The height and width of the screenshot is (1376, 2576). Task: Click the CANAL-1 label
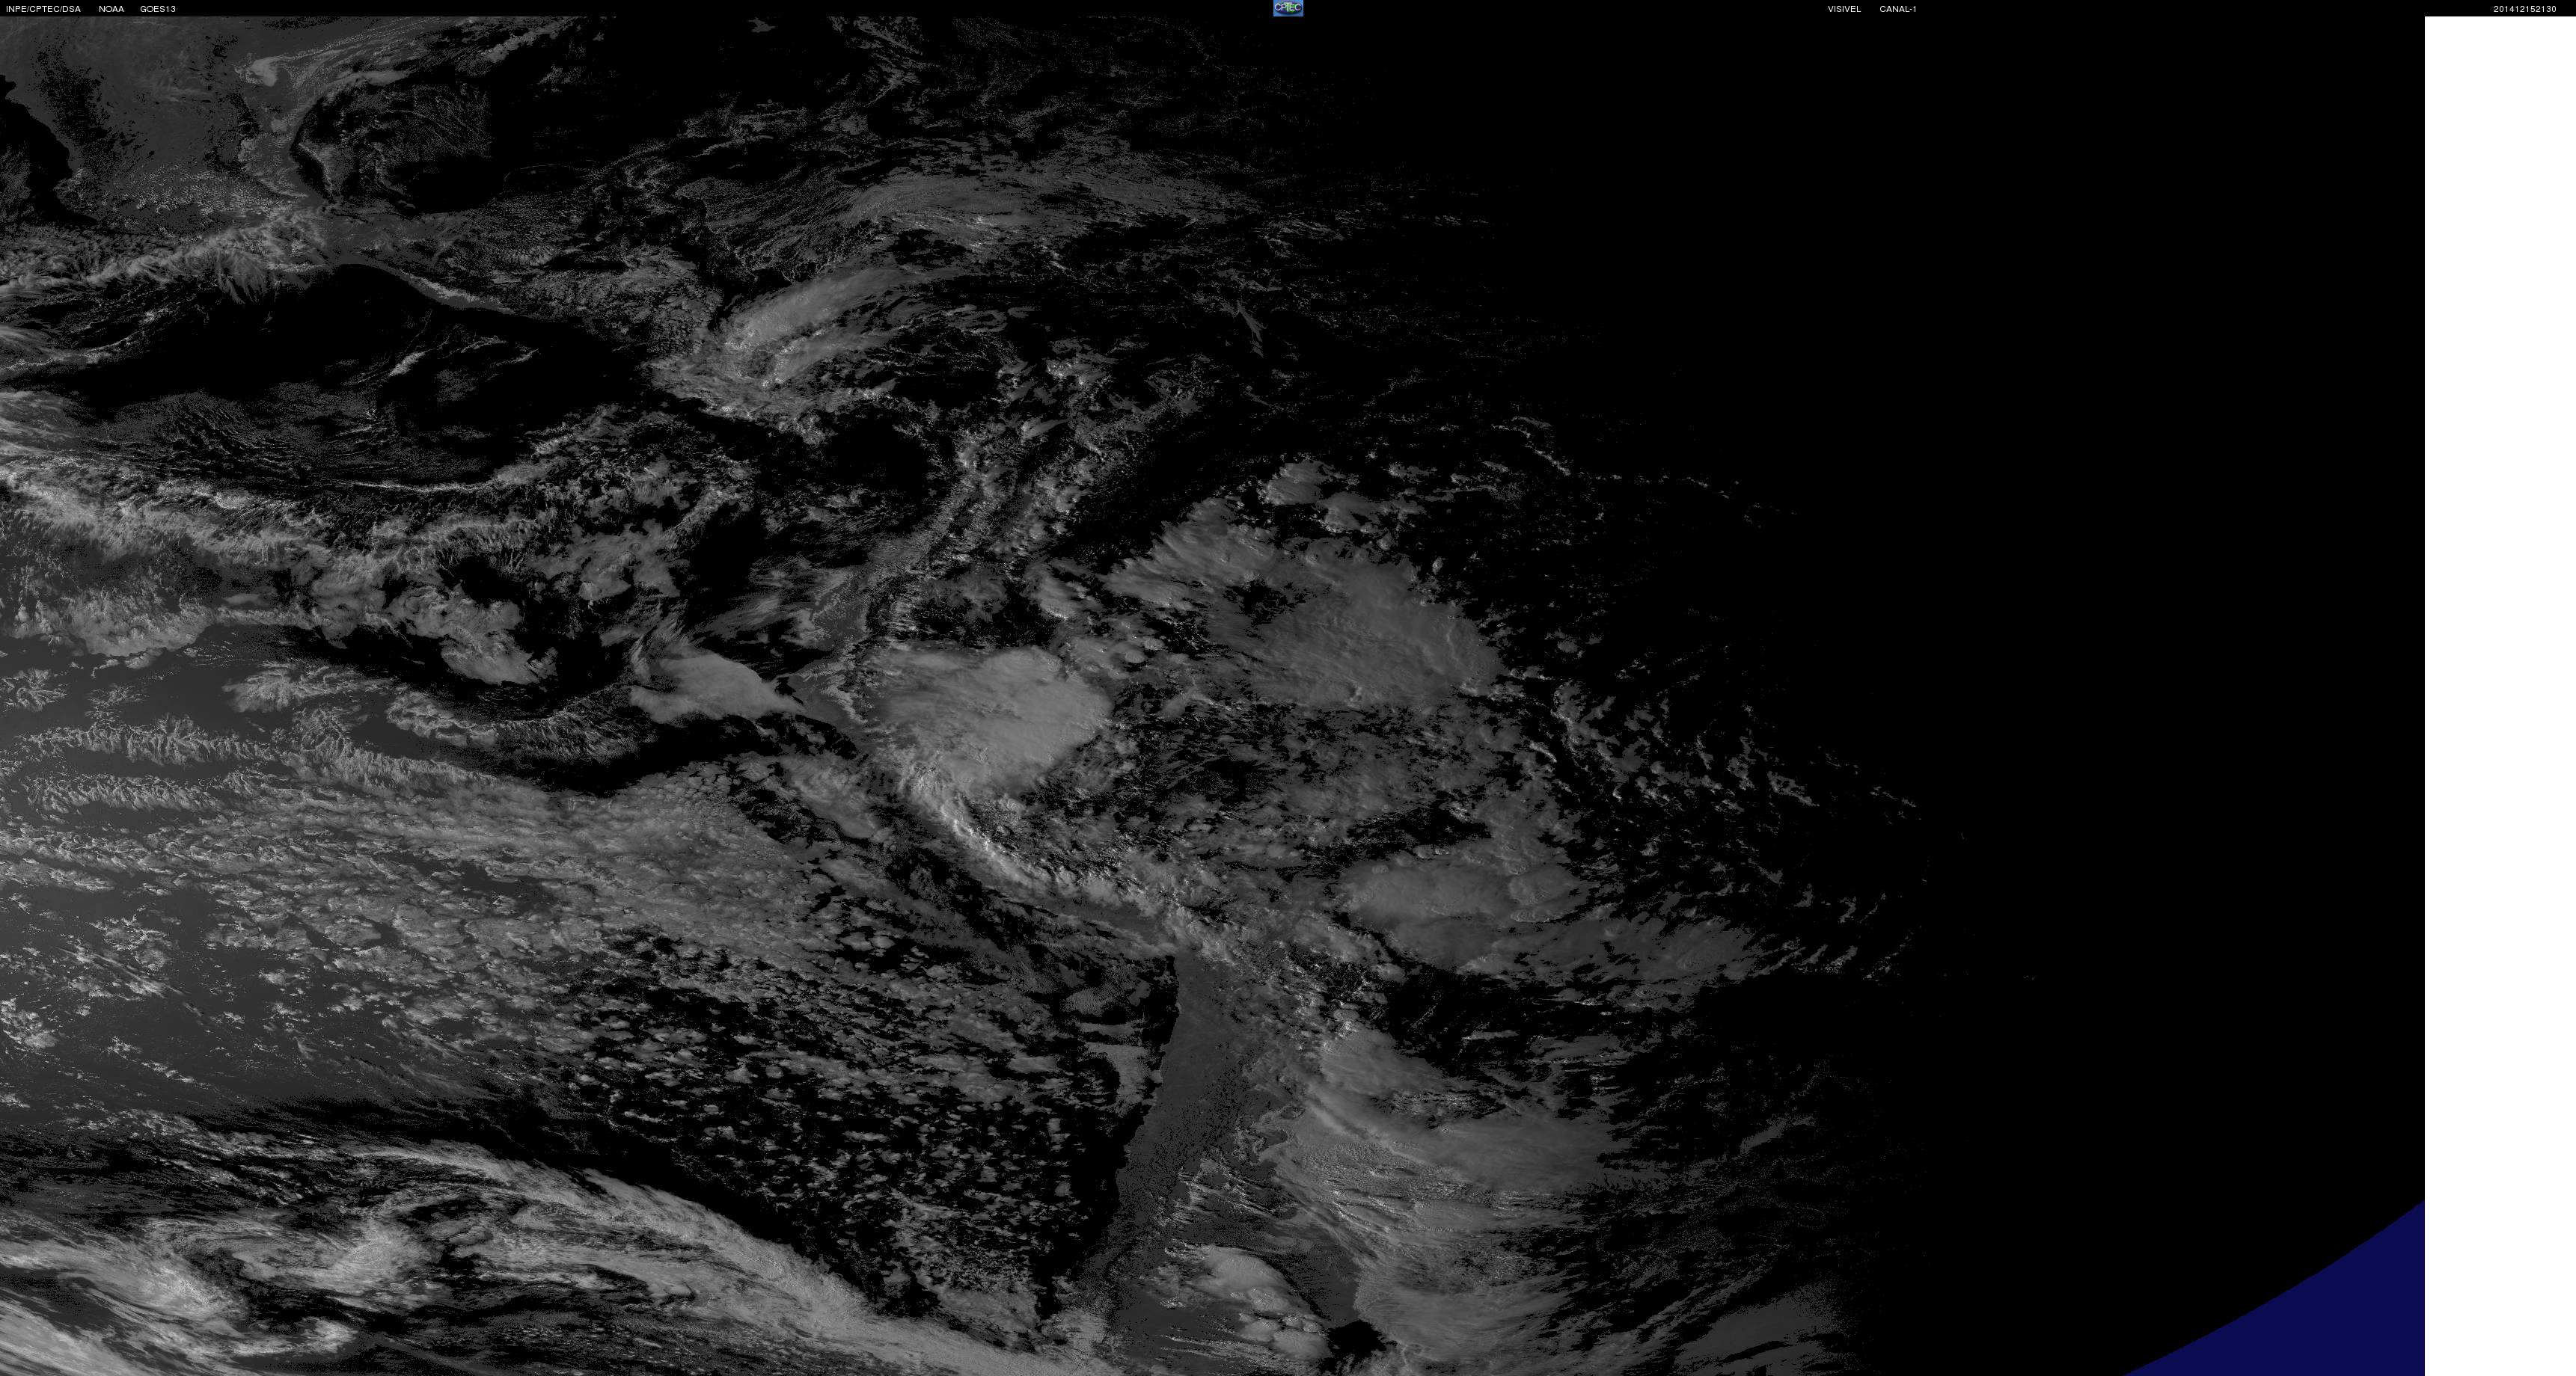tap(1897, 9)
